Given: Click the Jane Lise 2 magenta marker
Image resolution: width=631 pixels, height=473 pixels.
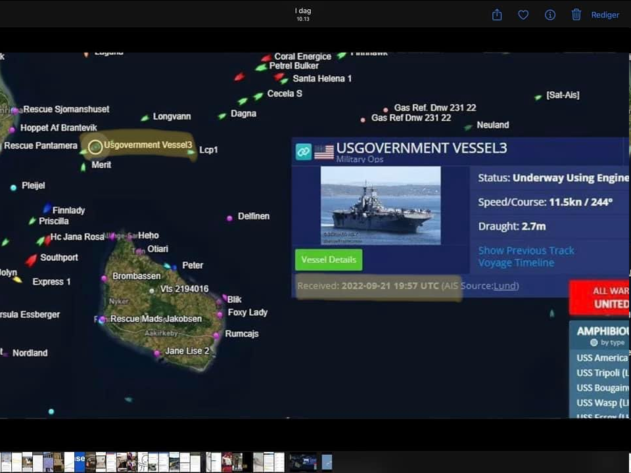Looking at the screenshot, I should (x=156, y=353).
